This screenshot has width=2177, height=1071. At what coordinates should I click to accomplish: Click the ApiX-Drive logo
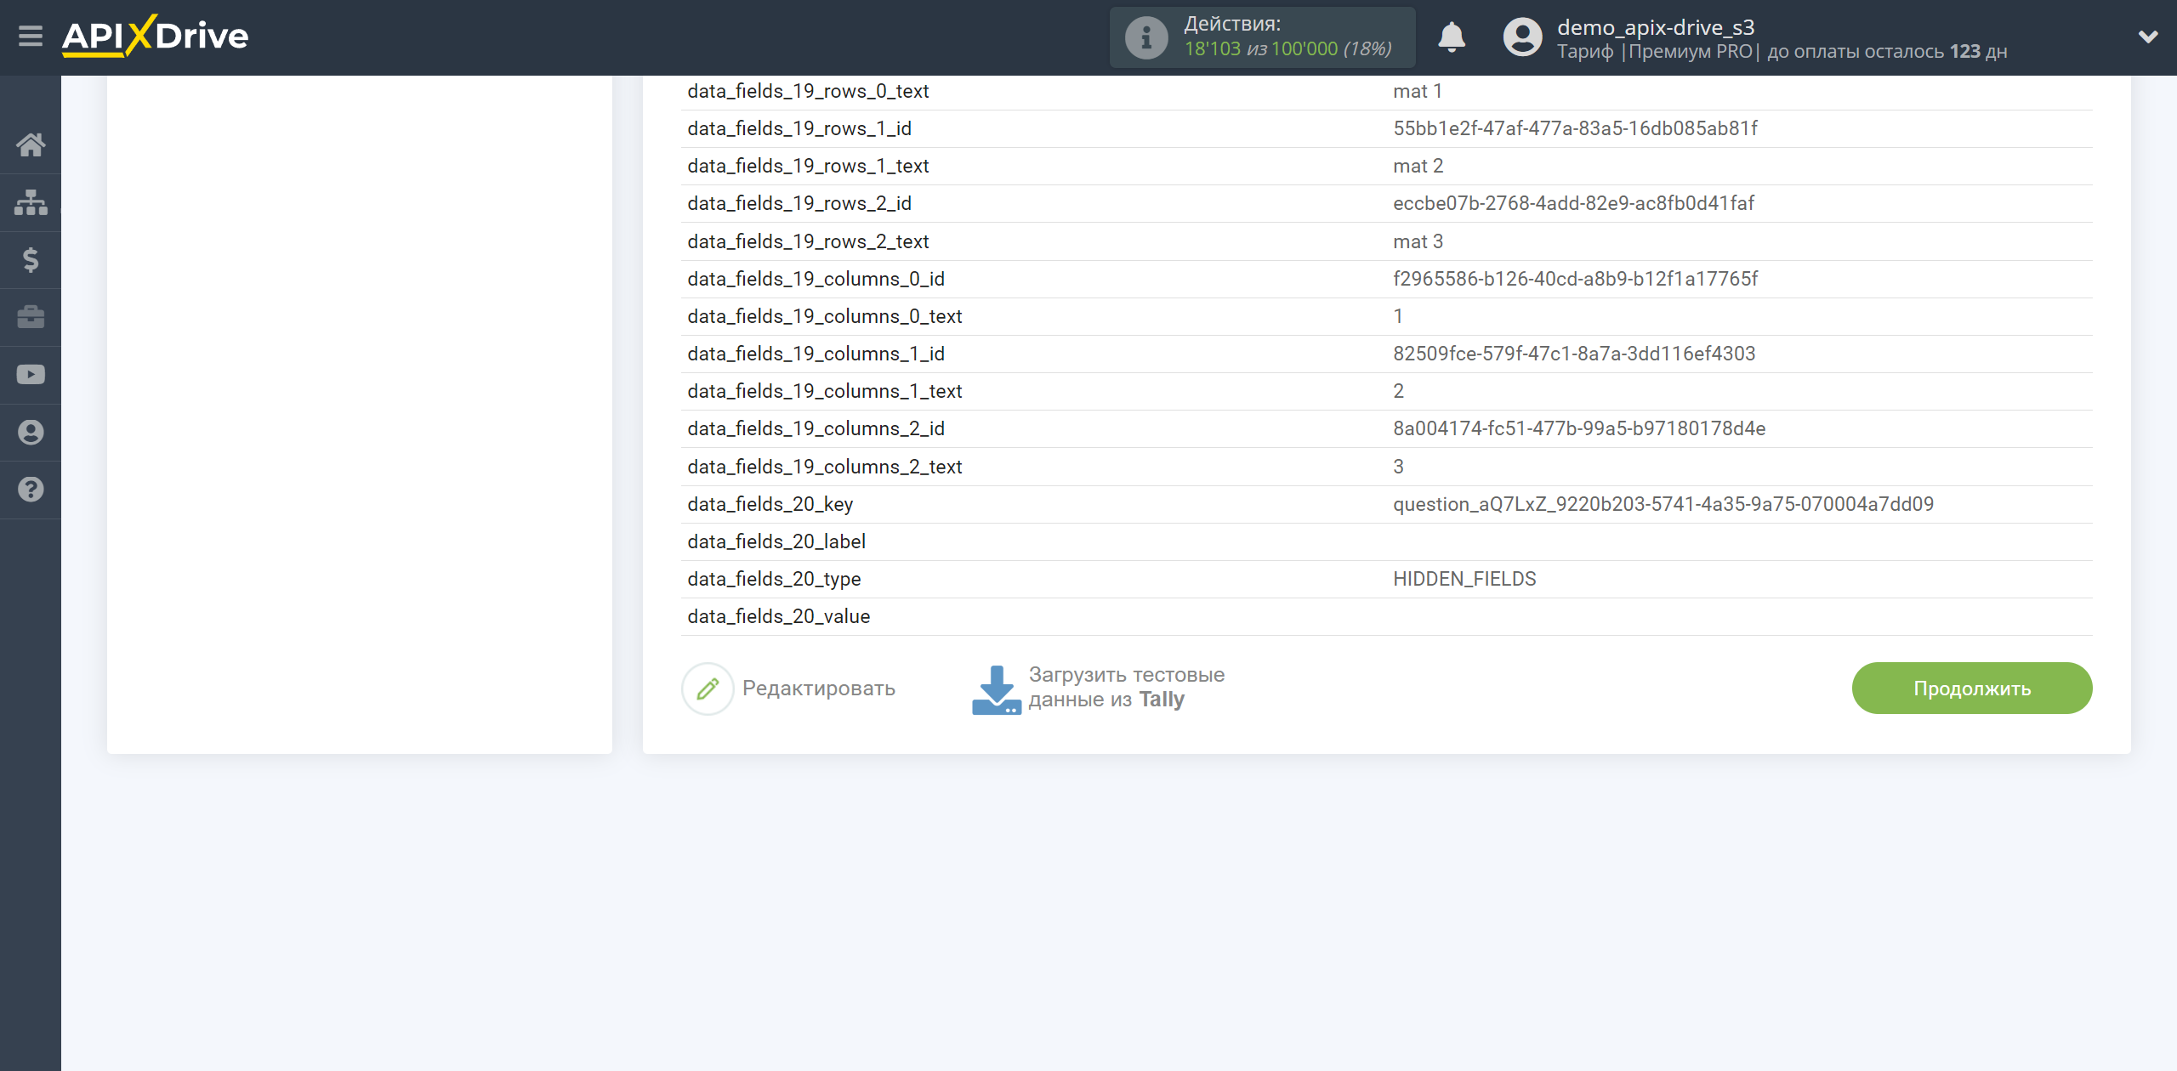(155, 36)
